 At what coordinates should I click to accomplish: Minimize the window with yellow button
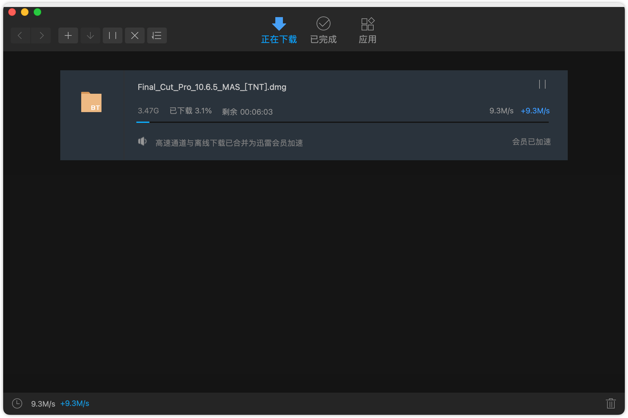coord(25,12)
